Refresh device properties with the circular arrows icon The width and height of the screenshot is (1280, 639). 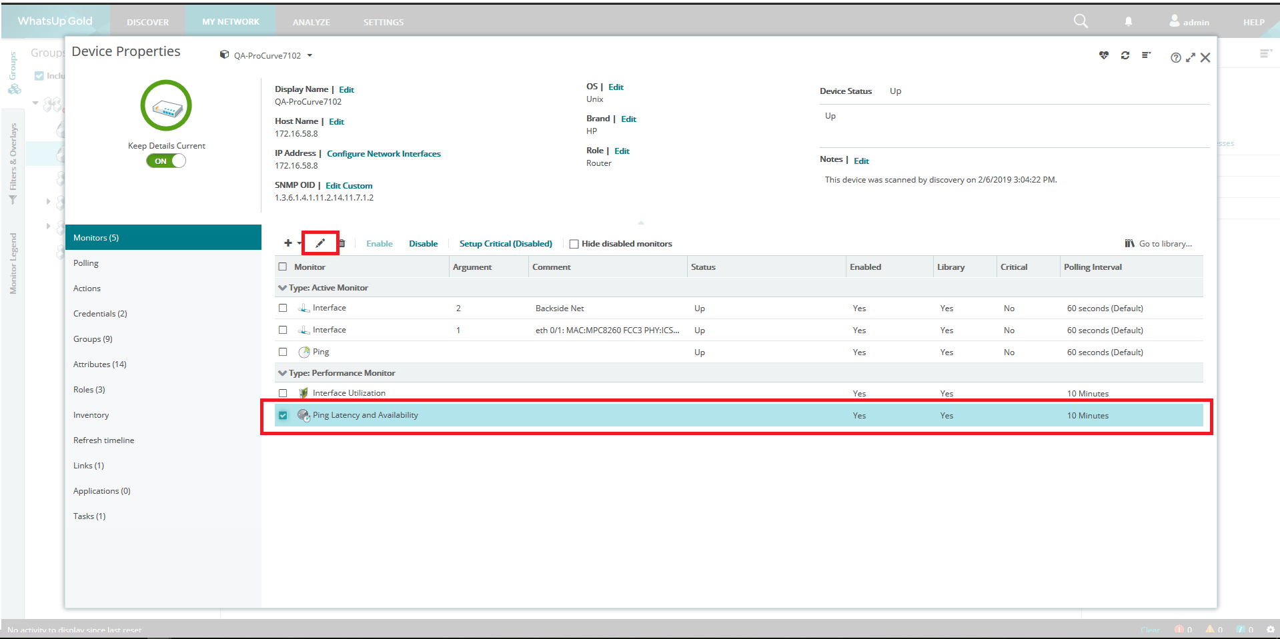[1125, 55]
